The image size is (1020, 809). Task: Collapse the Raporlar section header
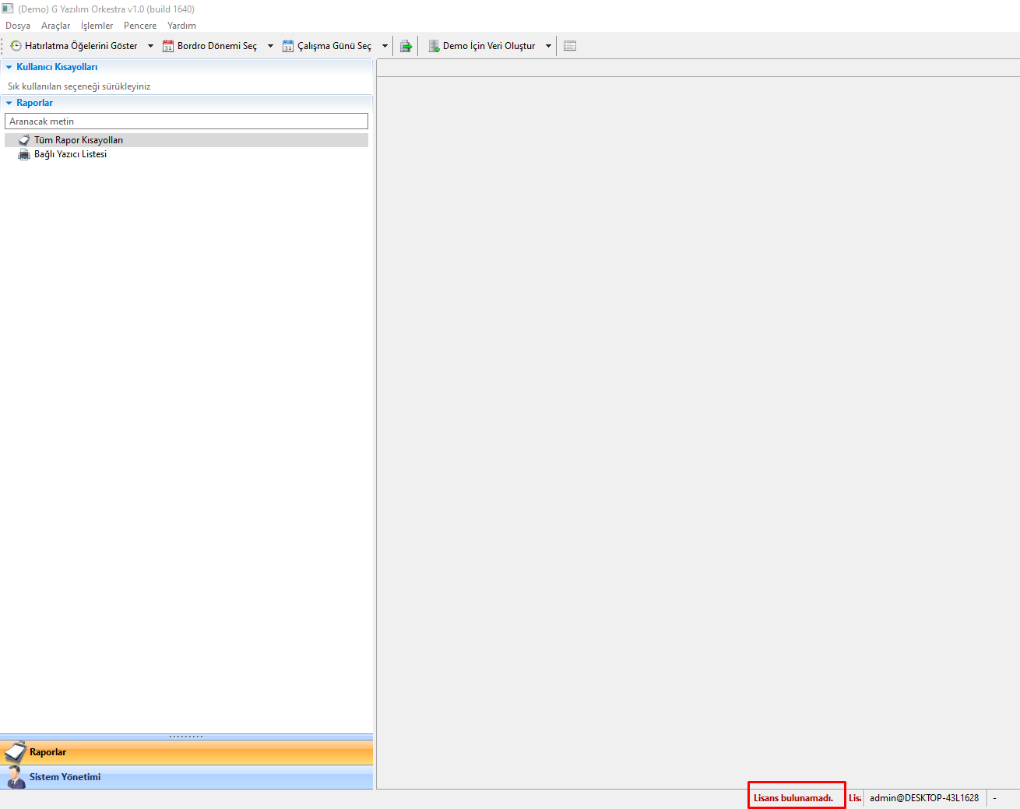[9, 103]
